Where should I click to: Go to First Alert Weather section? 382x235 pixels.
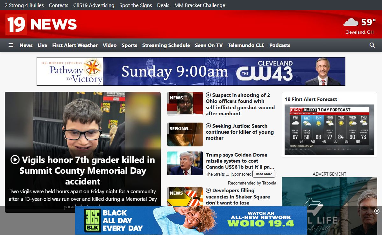75,45
